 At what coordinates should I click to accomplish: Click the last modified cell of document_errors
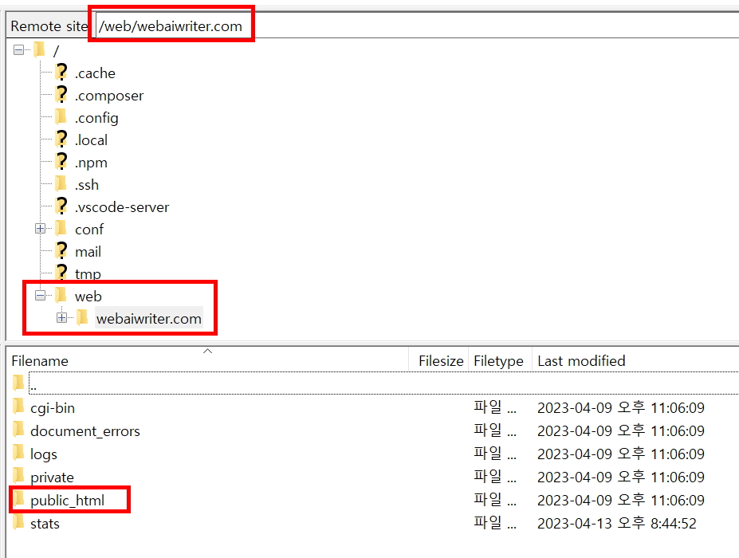coord(621,430)
